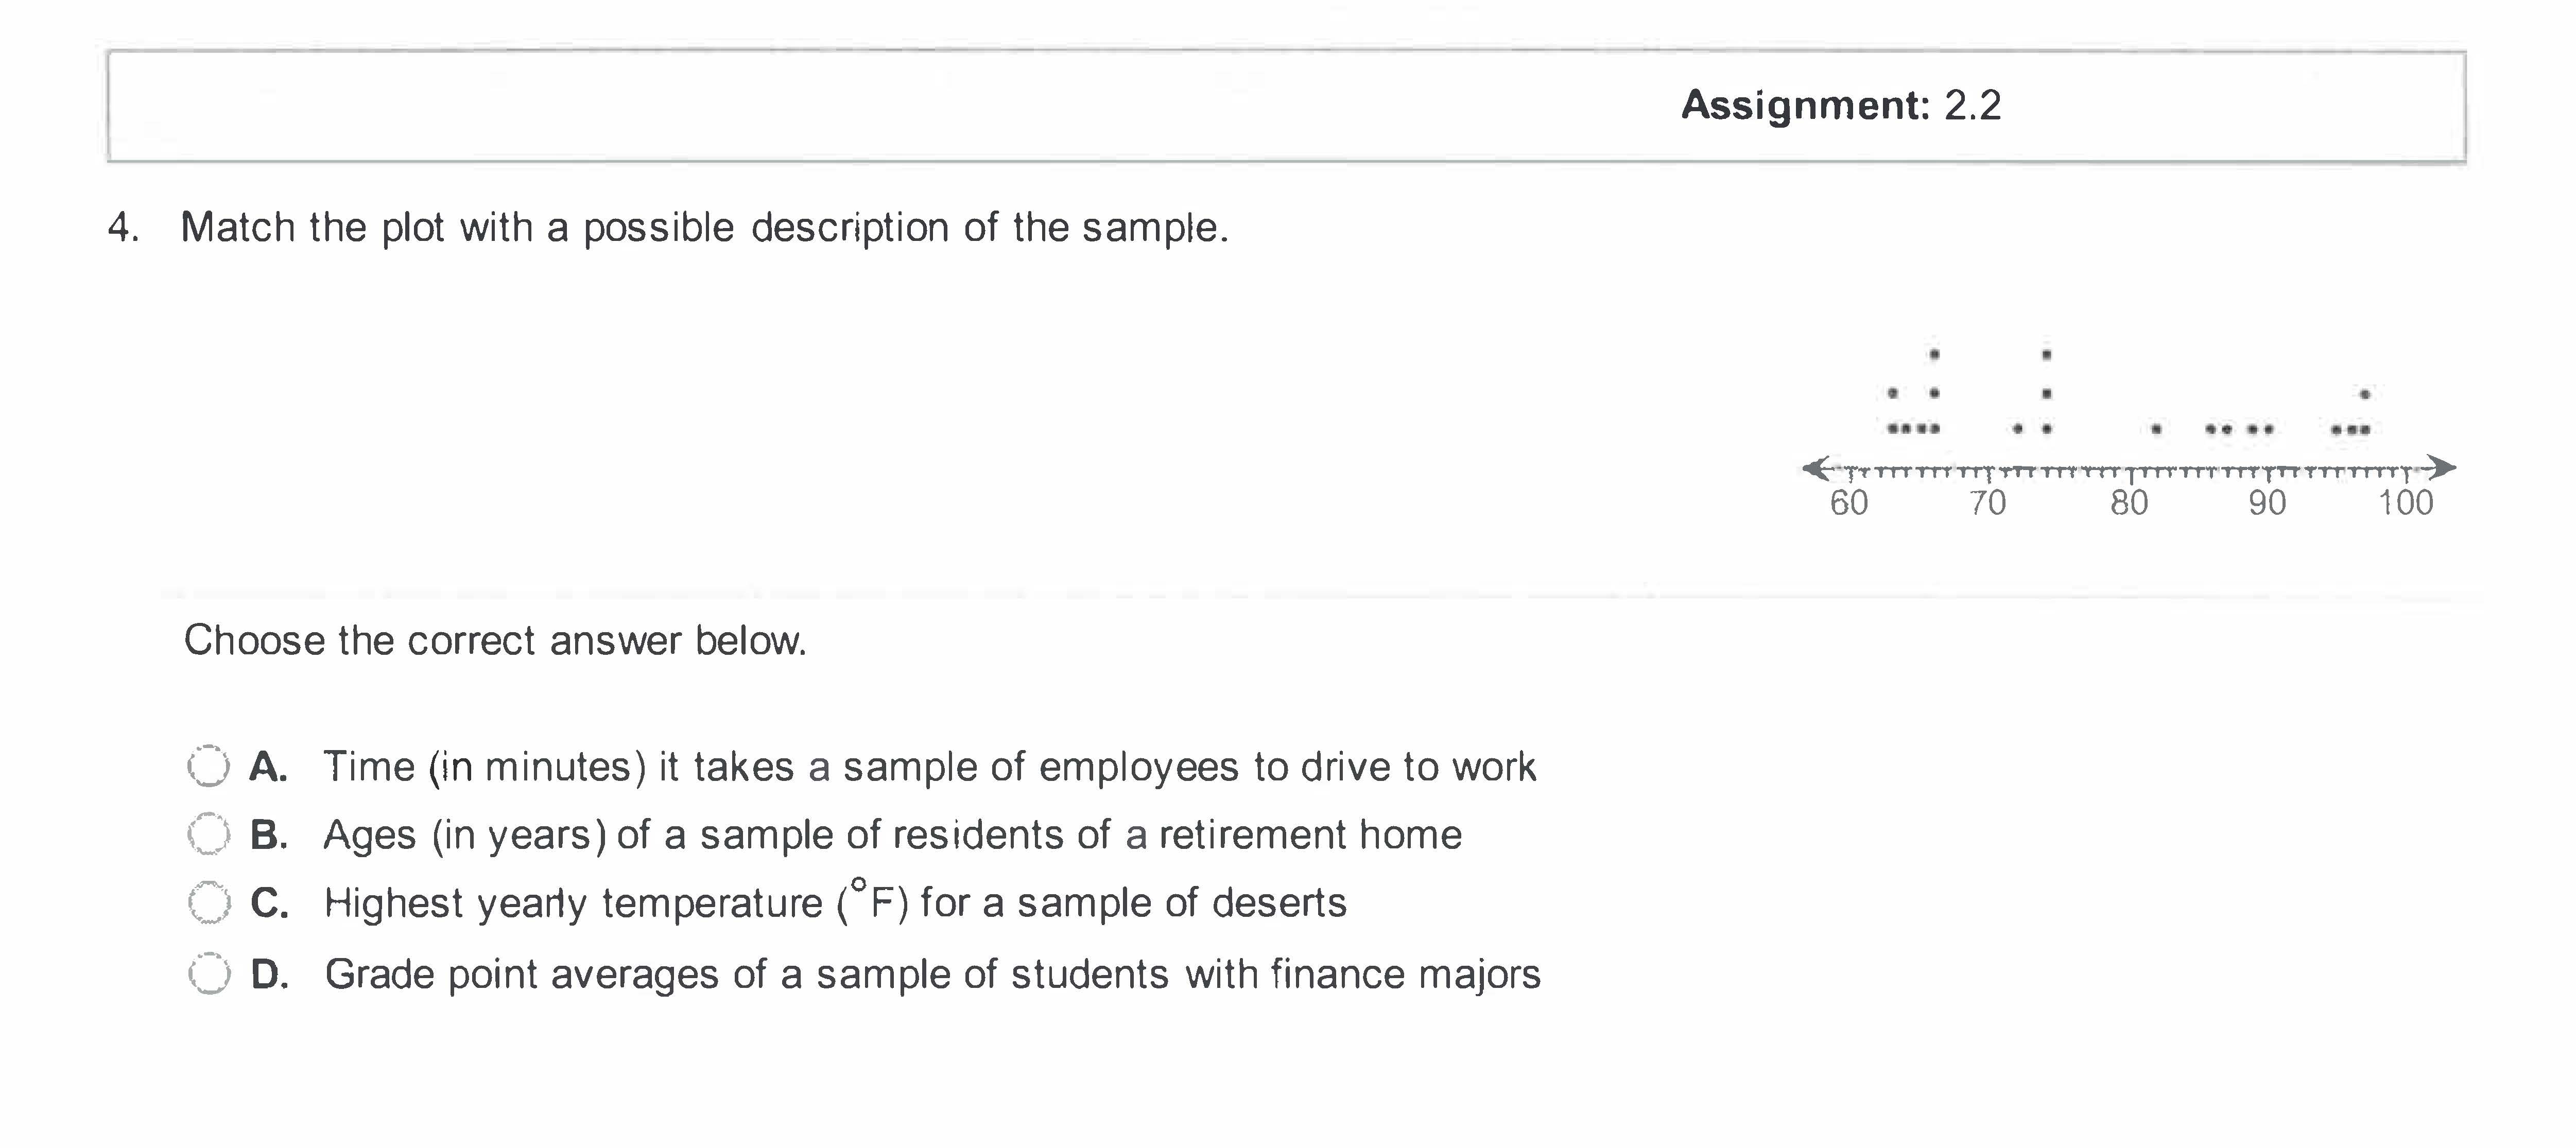Image resolution: width=2576 pixels, height=1148 pixels.
Task: Click the 'sample of deserts' answer text
Action: tap(835, 903)
